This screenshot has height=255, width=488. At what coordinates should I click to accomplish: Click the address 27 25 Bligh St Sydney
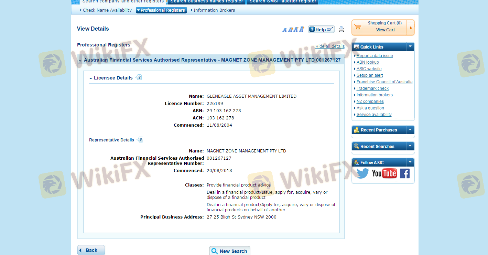tap(241, 217)
